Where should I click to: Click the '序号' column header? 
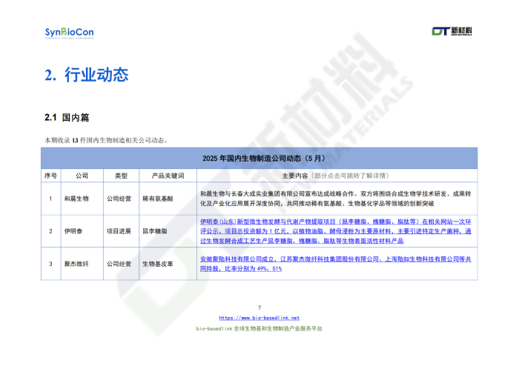click(50, 176)
